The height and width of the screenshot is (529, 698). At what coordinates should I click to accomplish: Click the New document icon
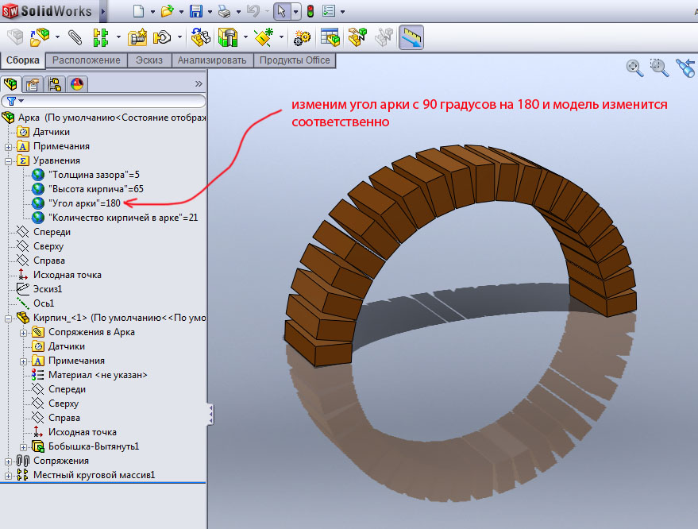coord(139,11)
